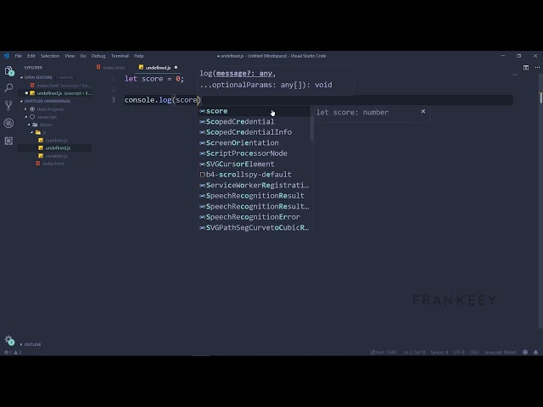Image resolution: width=543 pixels, height=407 pixels.
Task: Open the Debug view with bug icon
Action: 9,123
